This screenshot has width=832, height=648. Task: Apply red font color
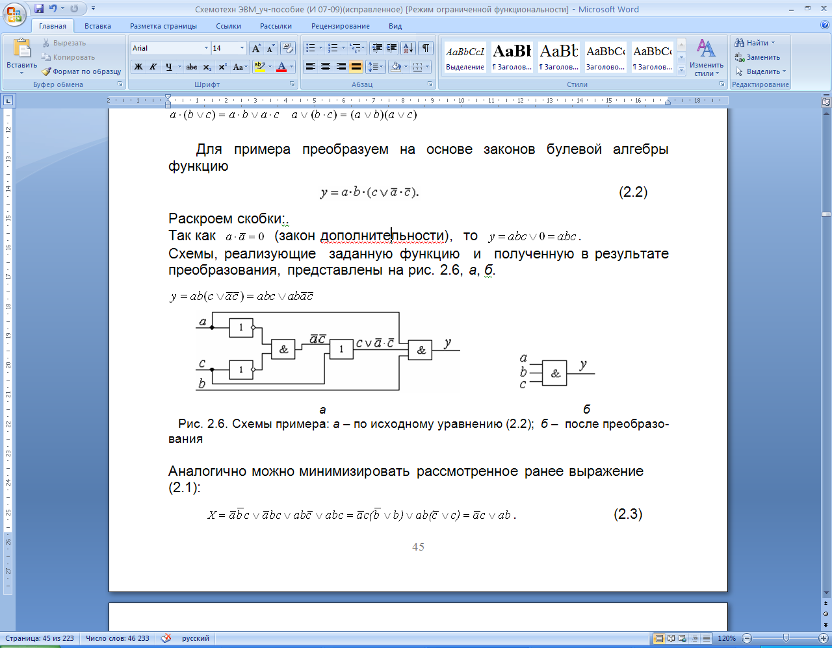pos(281,67)
